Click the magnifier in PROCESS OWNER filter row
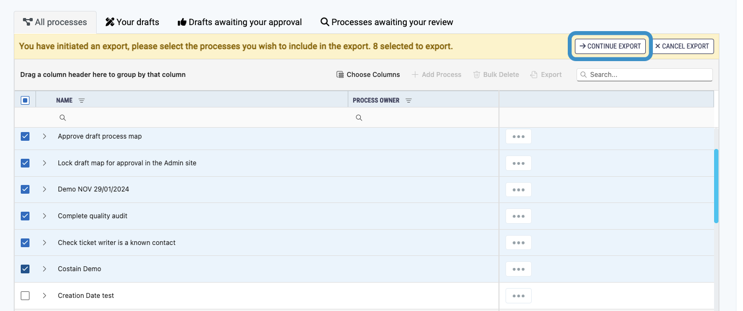Screen dimensions: 743x311 [359, 118]
